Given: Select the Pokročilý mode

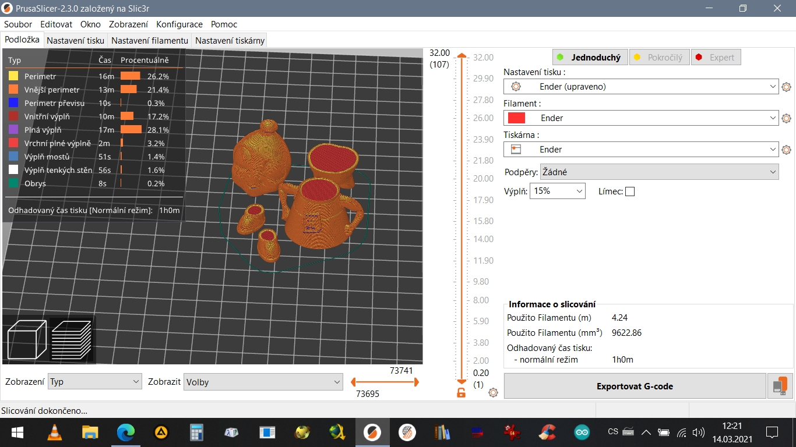Looking at the screenshot, I should [x=659, y=58].
